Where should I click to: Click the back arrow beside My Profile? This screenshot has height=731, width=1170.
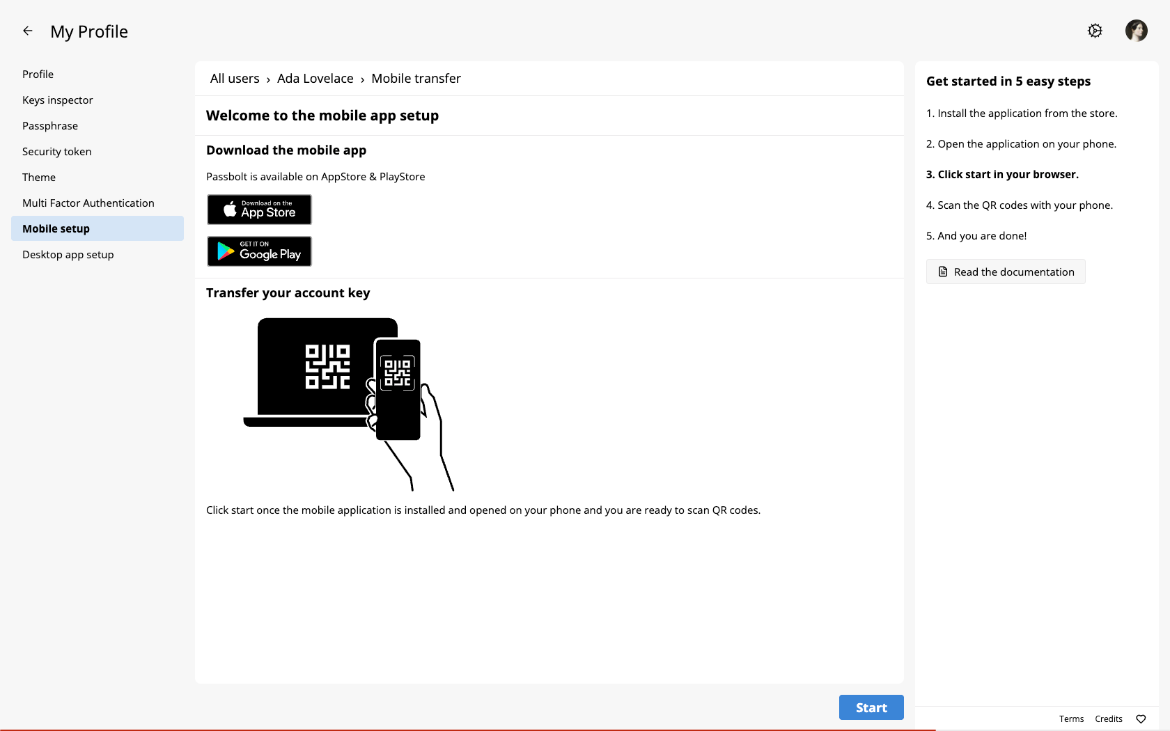tap(28, 31)
